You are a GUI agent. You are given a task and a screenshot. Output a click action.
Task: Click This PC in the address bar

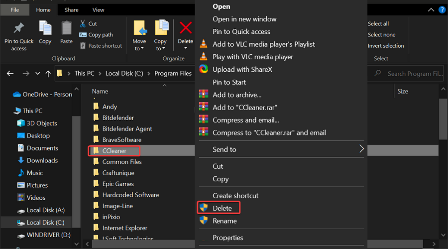[84, 74]
